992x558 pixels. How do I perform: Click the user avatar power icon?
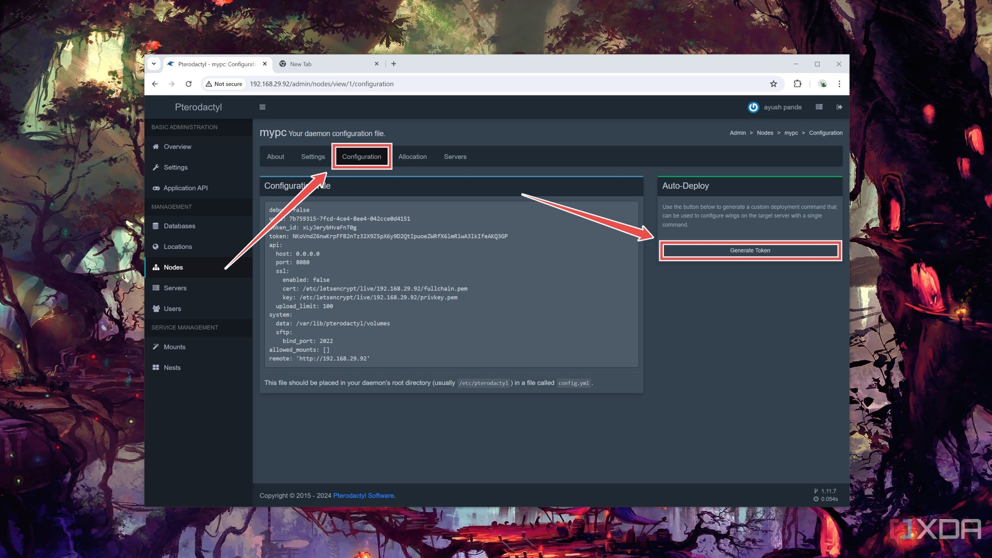pyautogui.click(x=753, y=107)
